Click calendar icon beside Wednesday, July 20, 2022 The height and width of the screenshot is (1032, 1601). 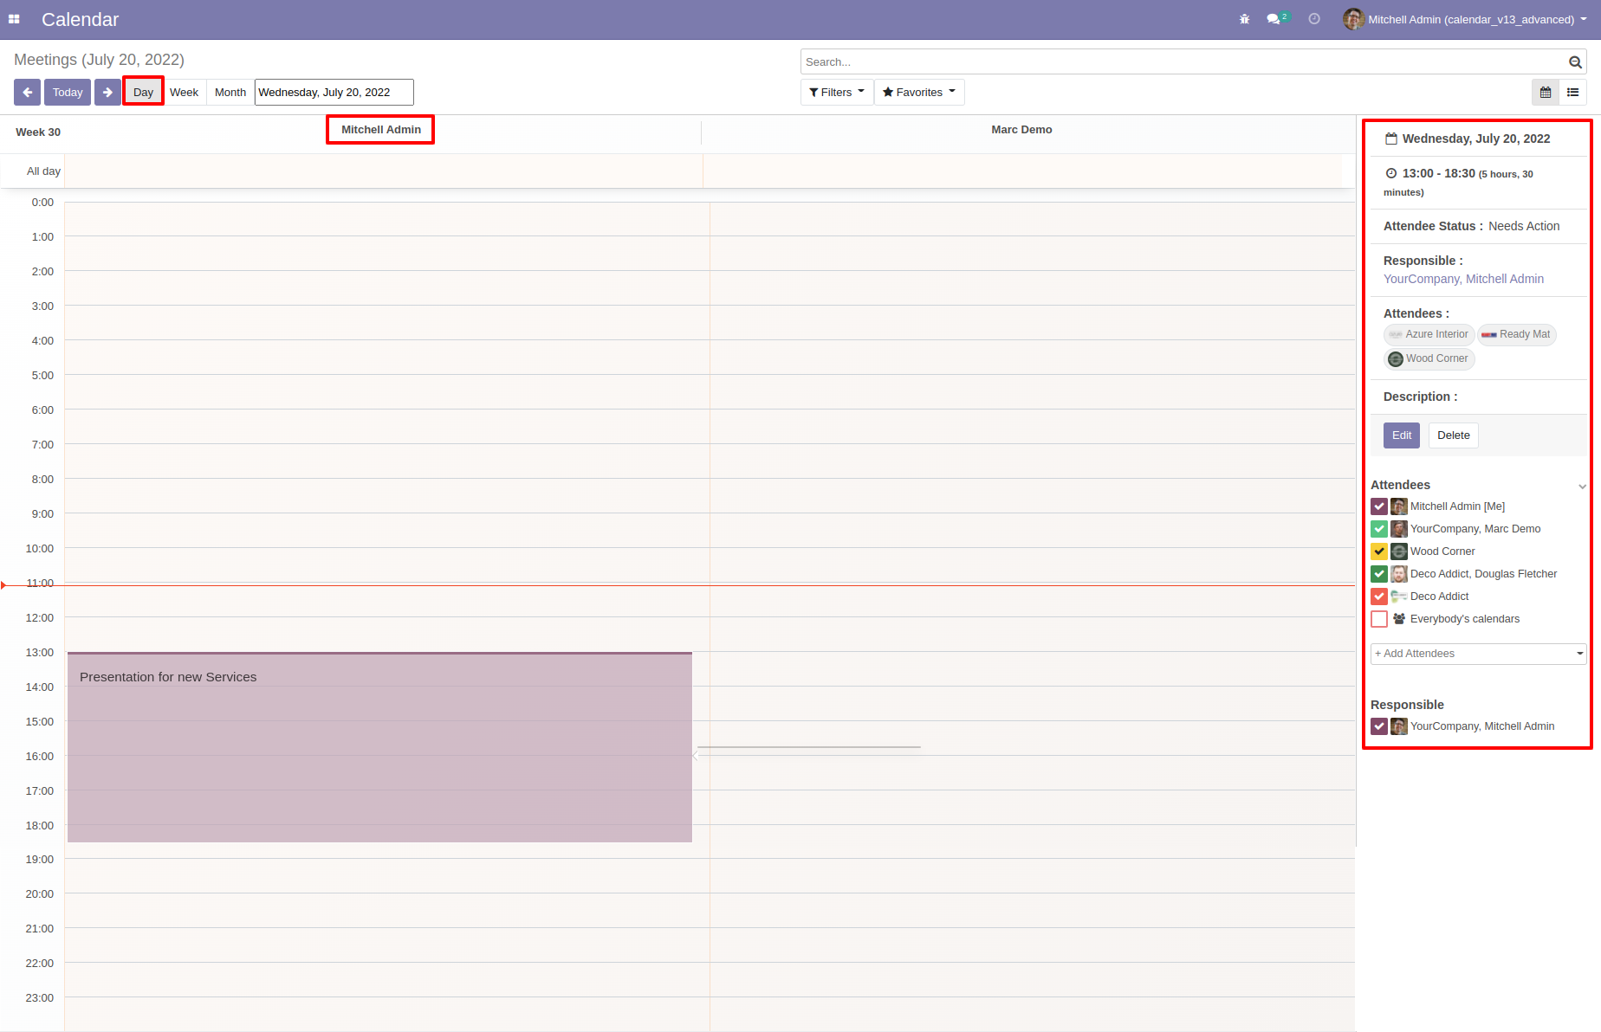coord(1391,139)
